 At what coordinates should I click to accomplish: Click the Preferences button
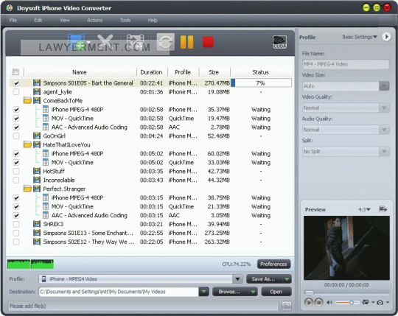pyautogui.click(x=273, y=264)
